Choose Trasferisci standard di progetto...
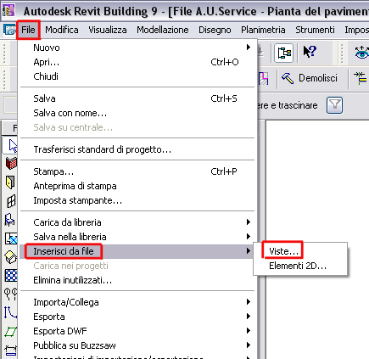369x359 pixels. pos(137,149)
